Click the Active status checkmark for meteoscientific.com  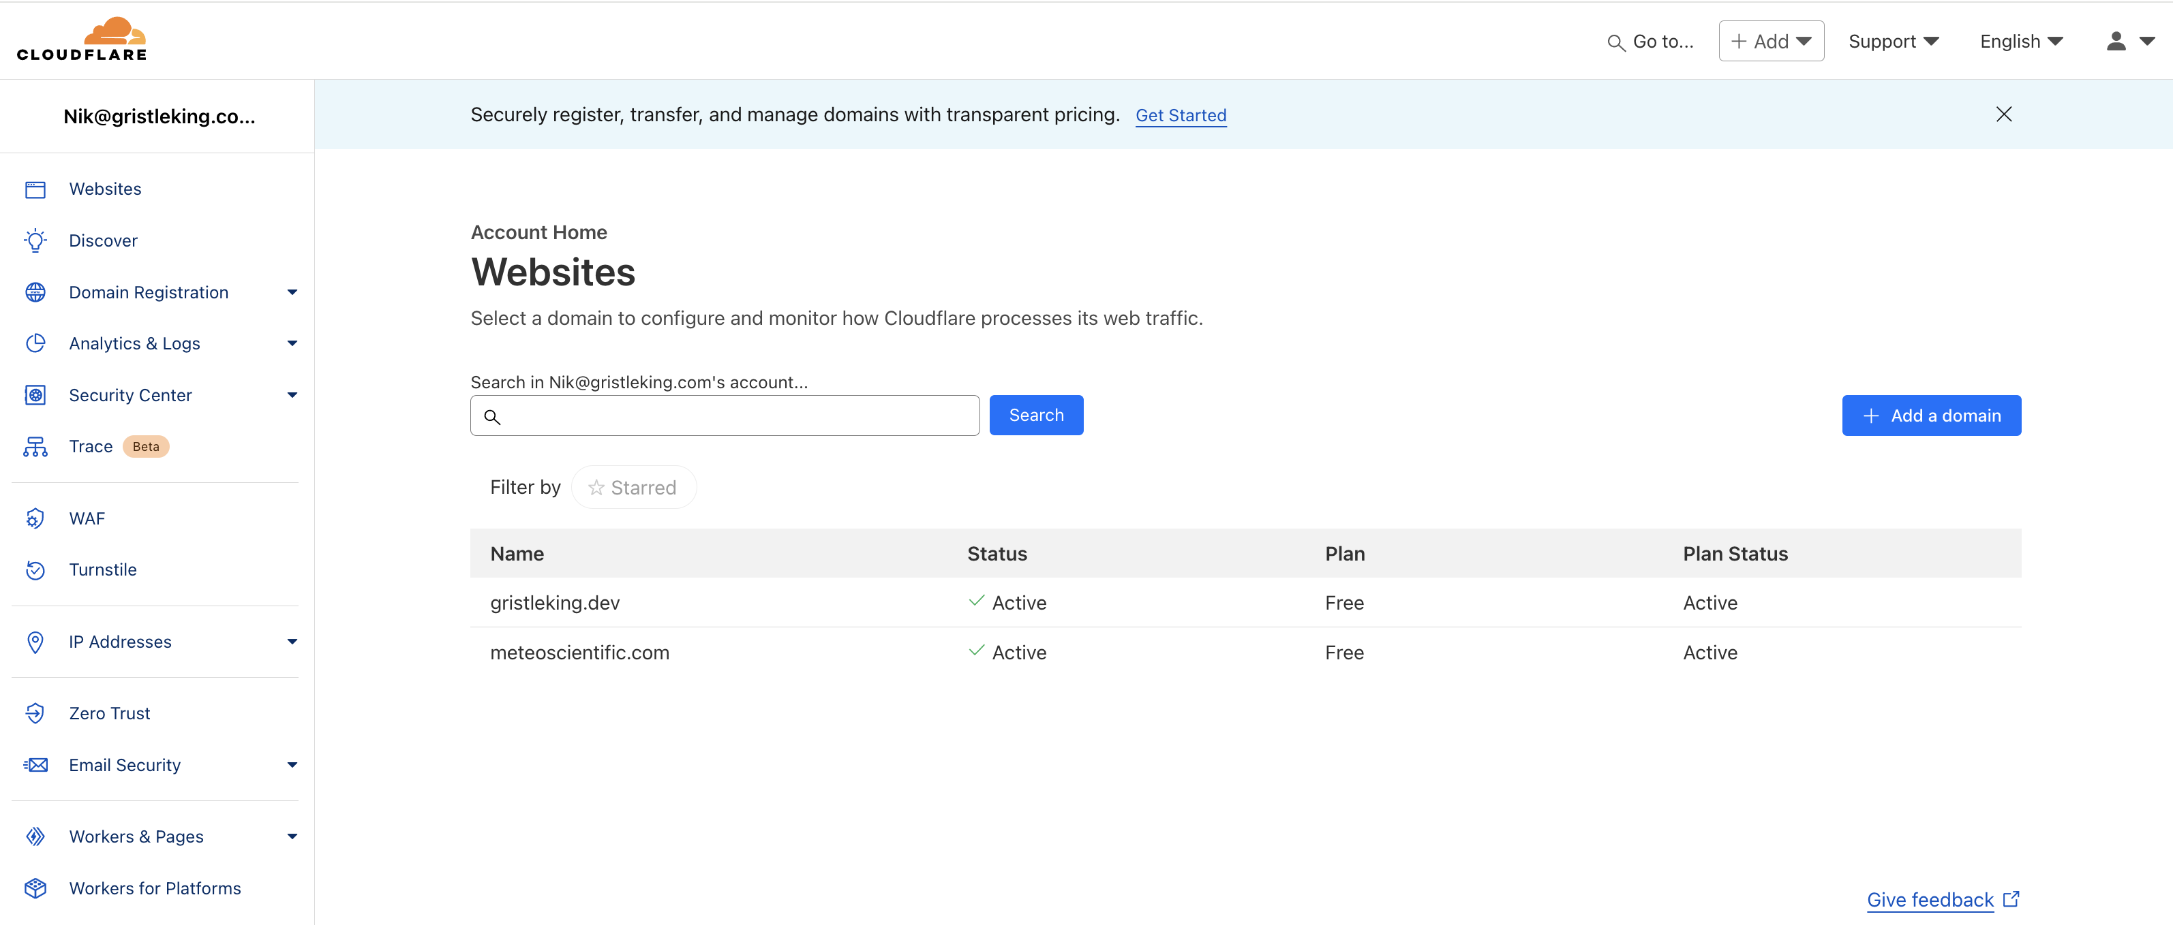pos(976,650)
